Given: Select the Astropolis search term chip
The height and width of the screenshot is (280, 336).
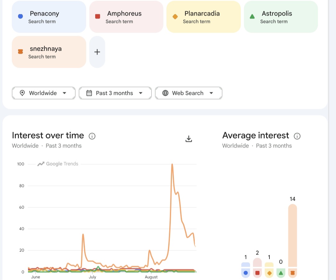Looking at the screenshot, I should (281, 17).
